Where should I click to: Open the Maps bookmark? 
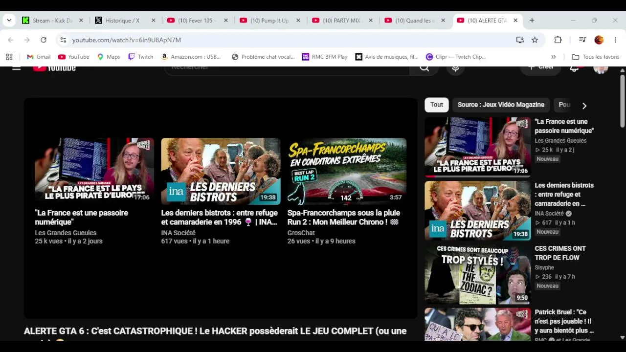click(109, 57)
